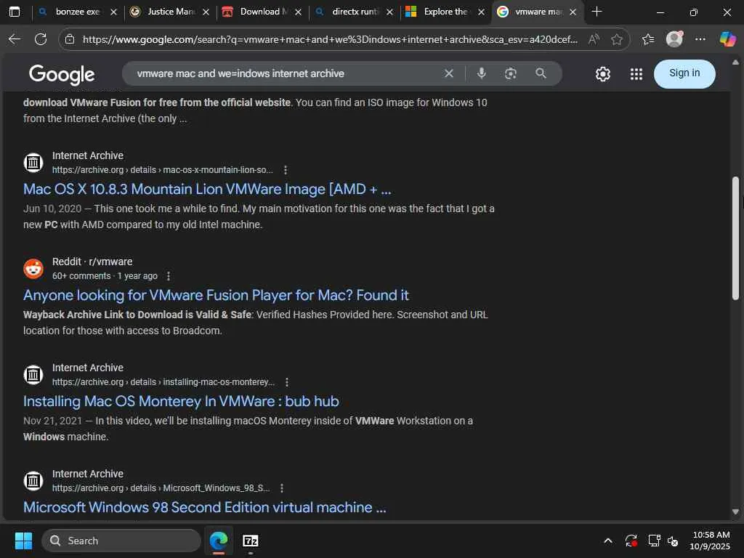Click the page vertical scrollbar thumb
The height and width of the screenshot is (558, 744).
[735, 238]
